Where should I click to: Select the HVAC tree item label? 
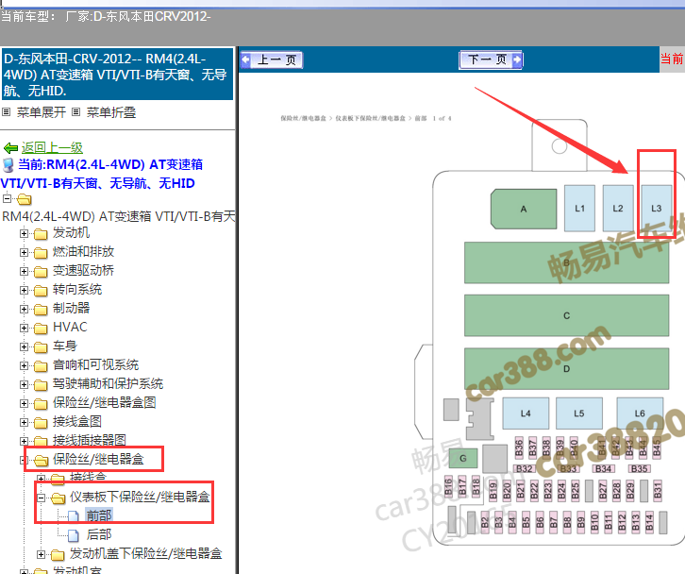click(x=70, y=327)
